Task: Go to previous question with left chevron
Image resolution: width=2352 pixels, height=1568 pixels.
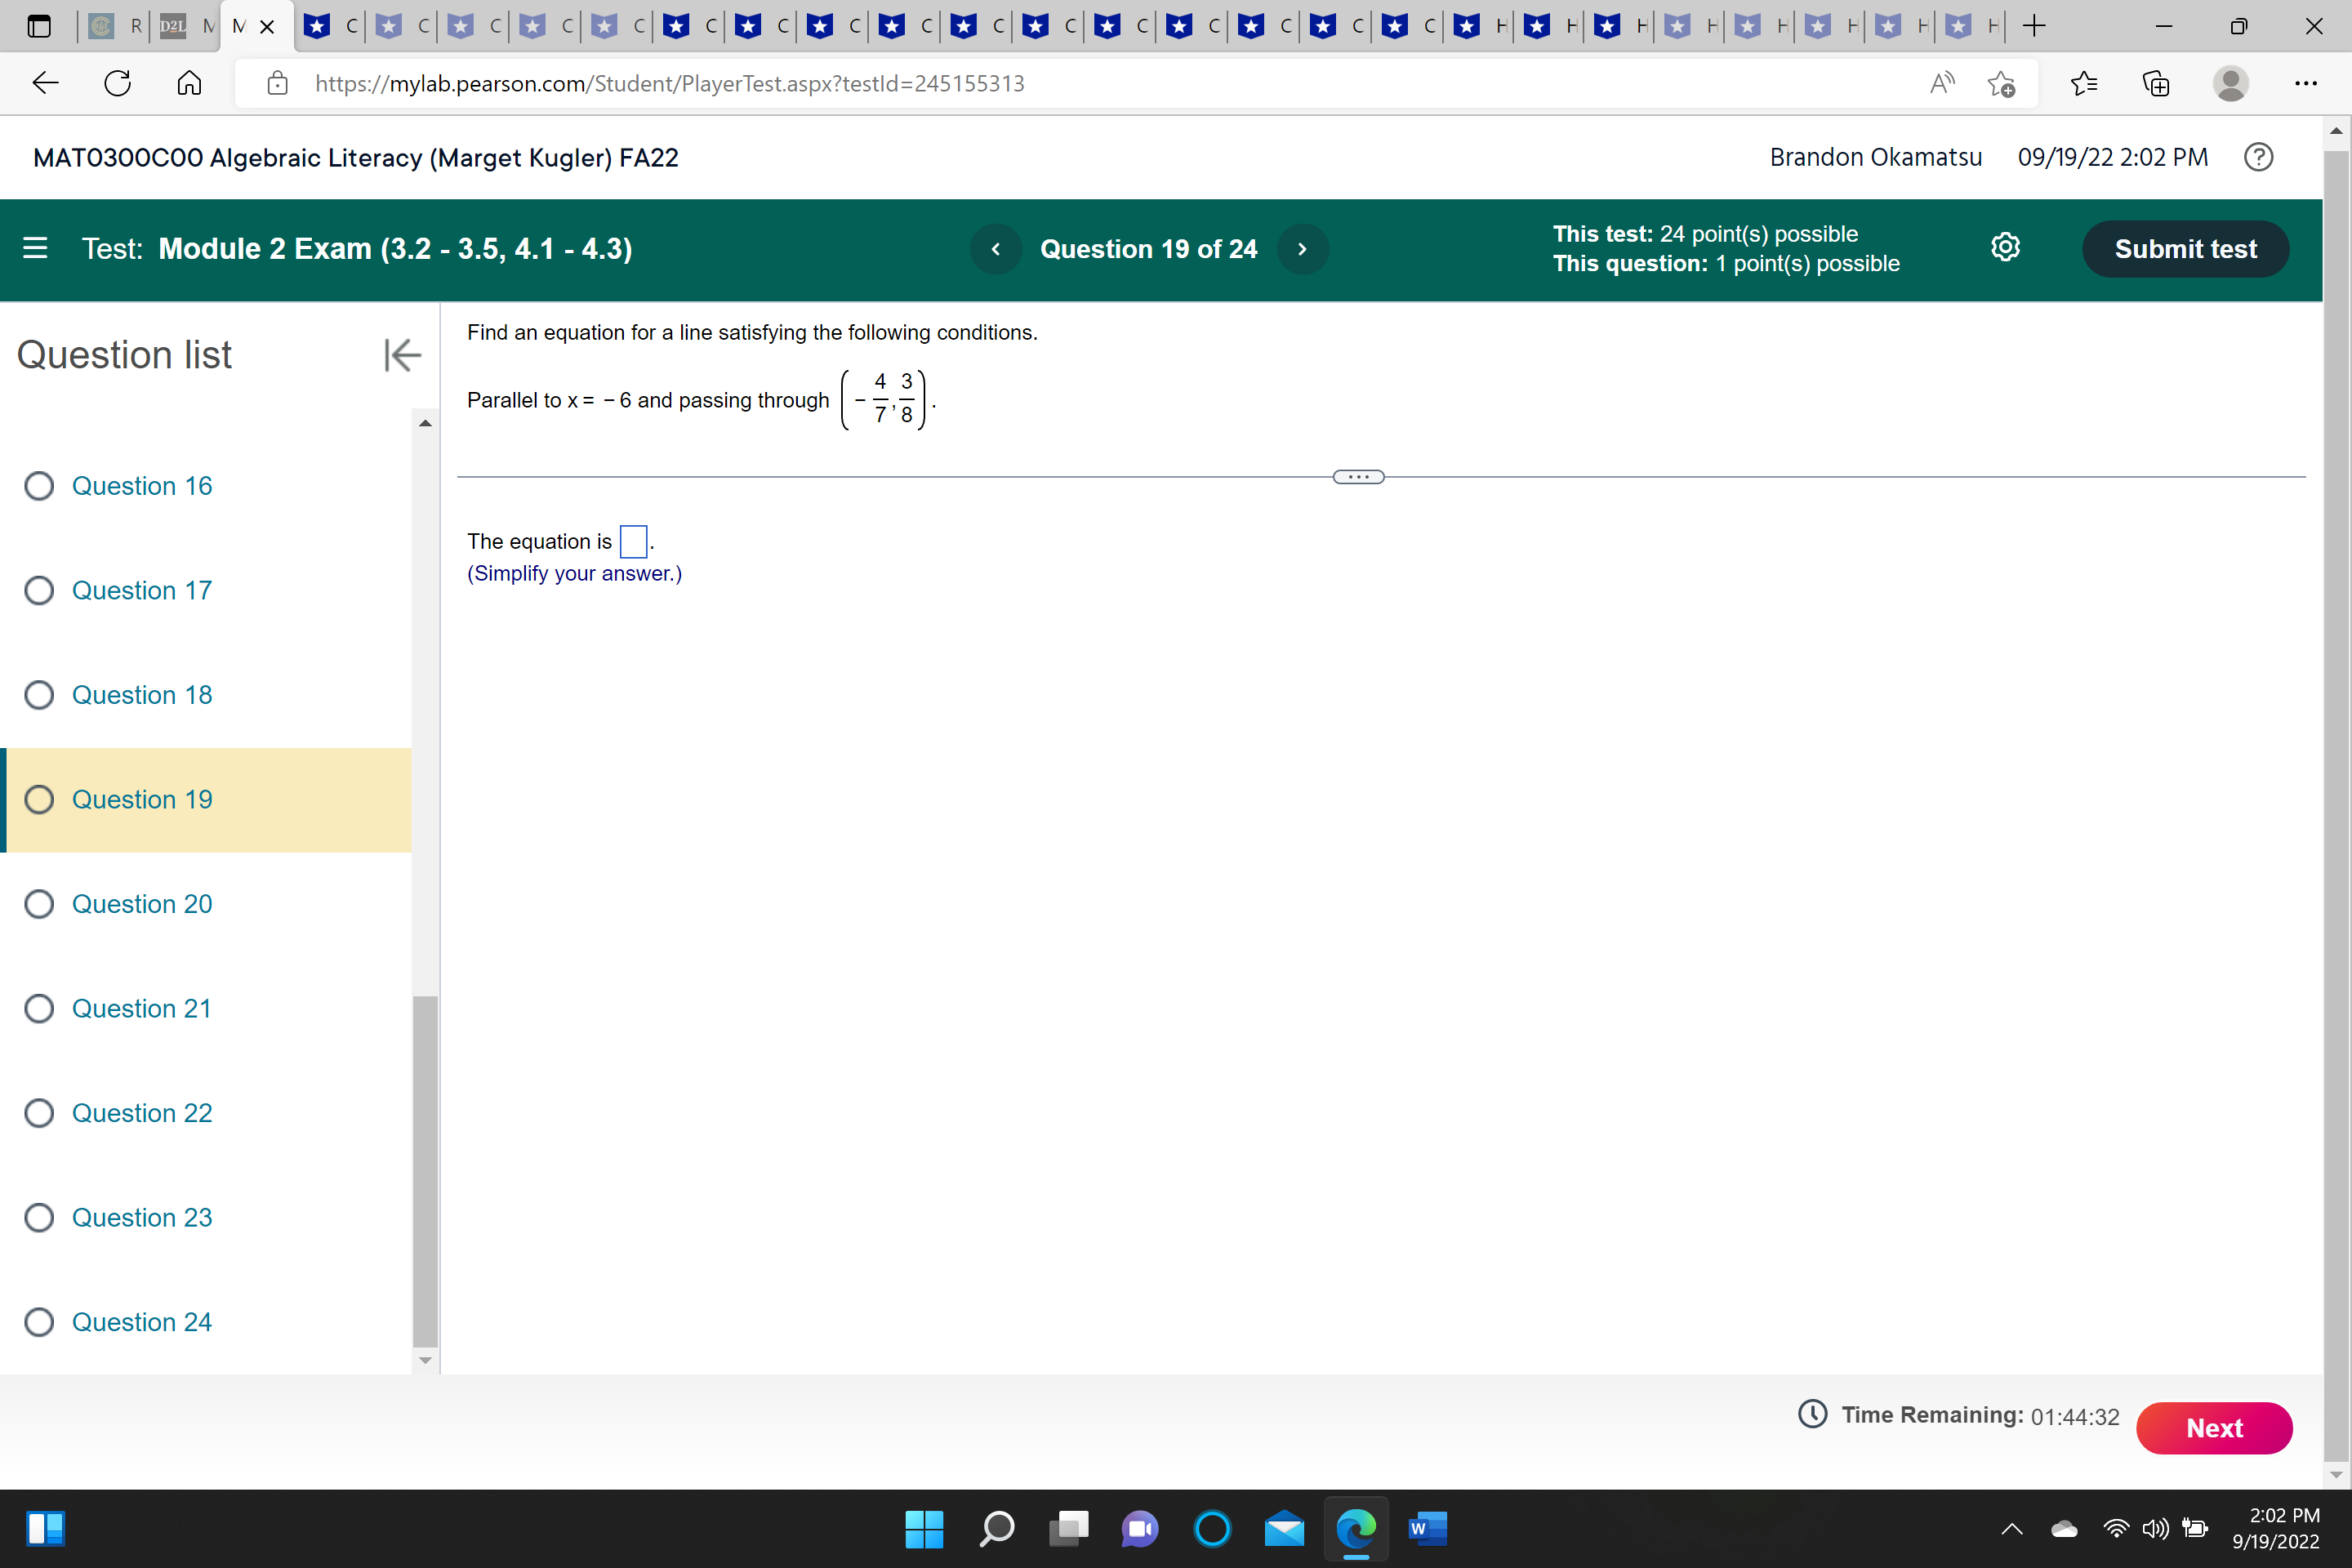Action: tap(995, 249)
